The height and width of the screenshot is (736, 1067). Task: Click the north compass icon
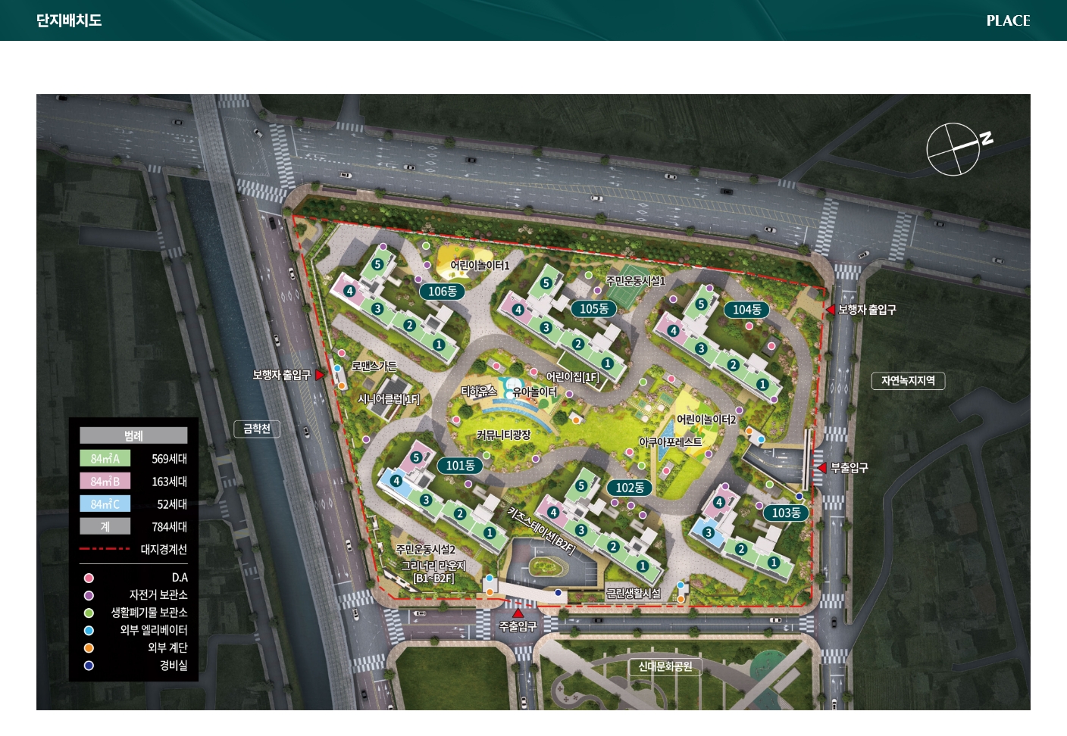point(954,149)
